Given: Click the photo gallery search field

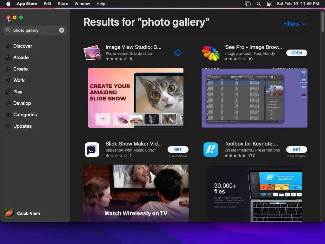Looking at the screenshot, I should pyautogui.click(x=35, y=30).
